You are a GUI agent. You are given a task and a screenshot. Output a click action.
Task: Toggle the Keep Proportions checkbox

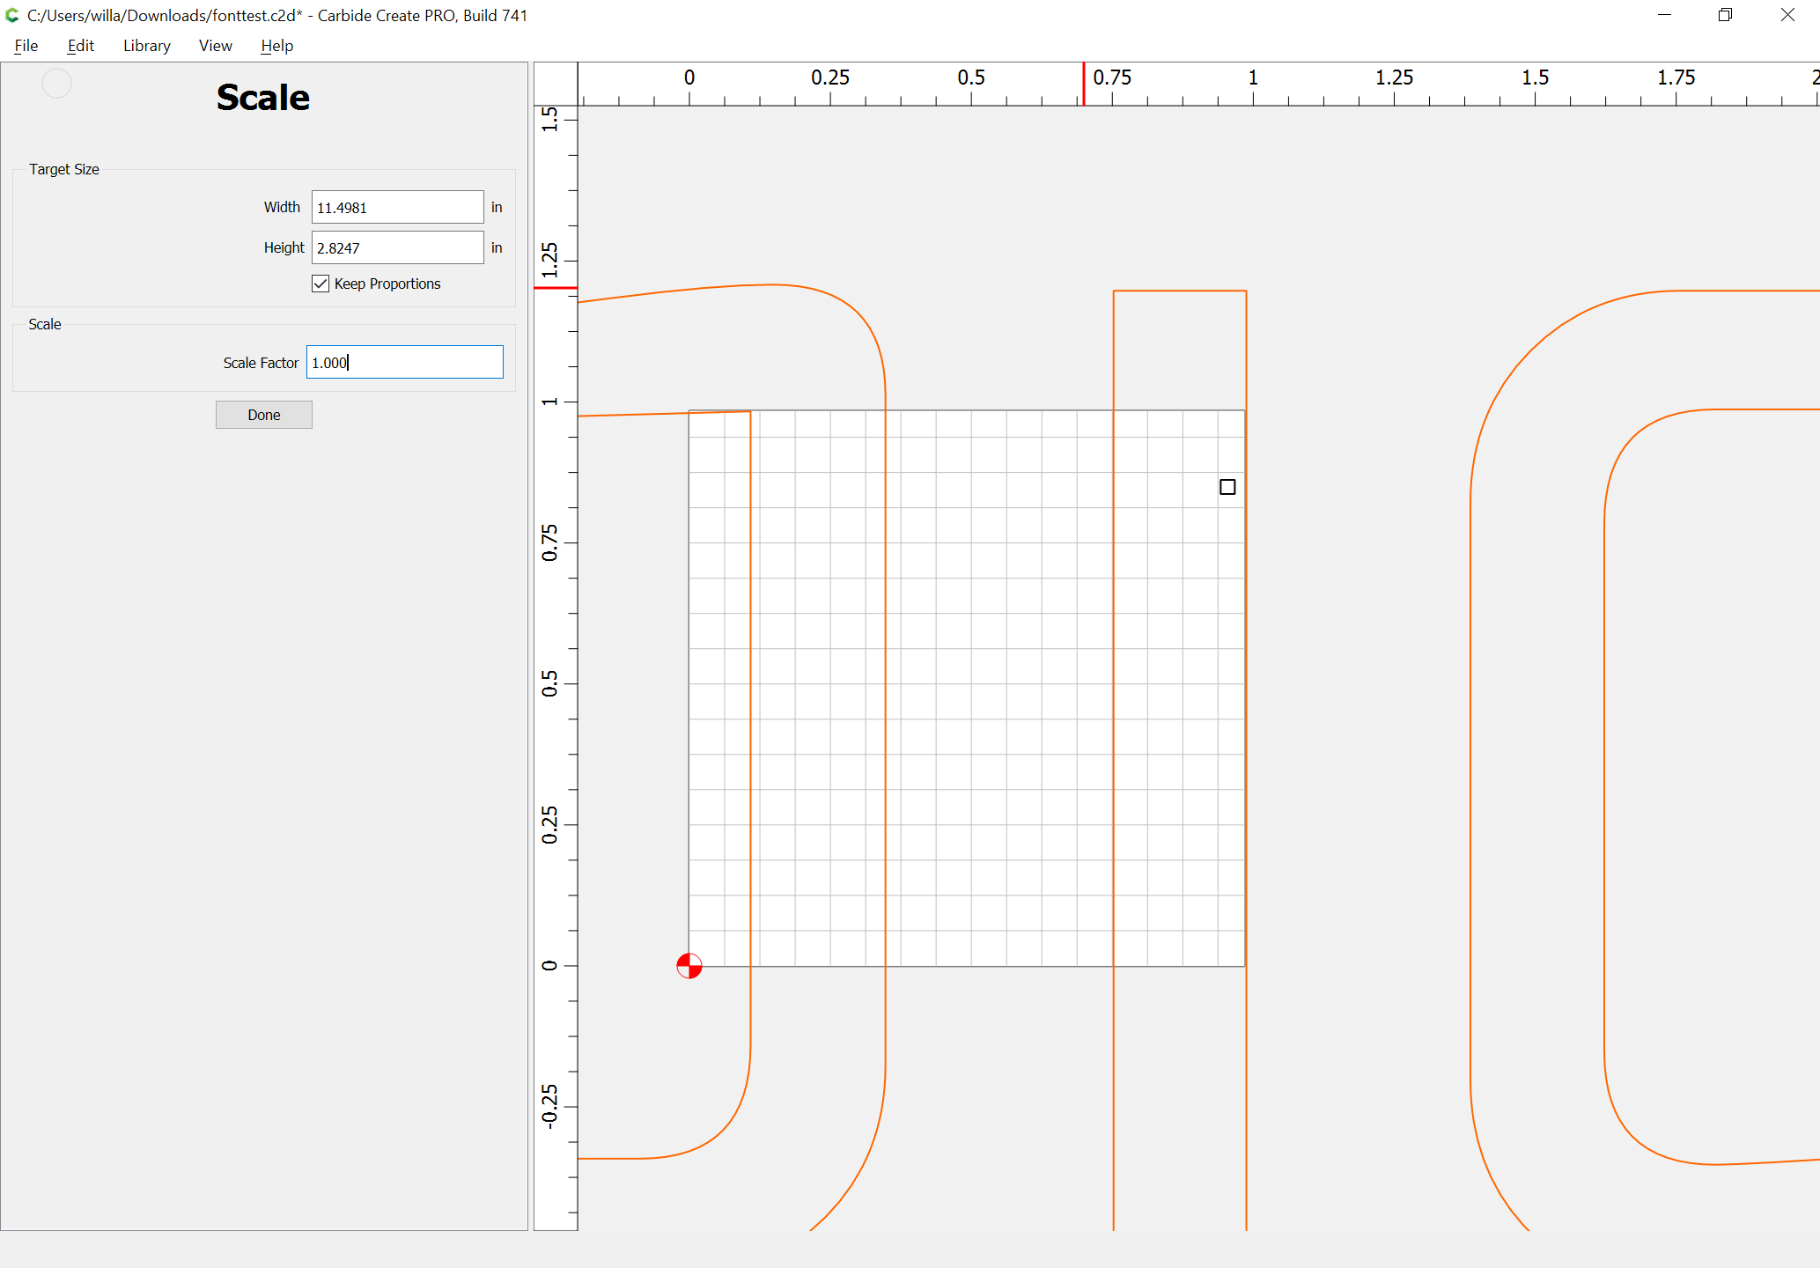point(321,284)
